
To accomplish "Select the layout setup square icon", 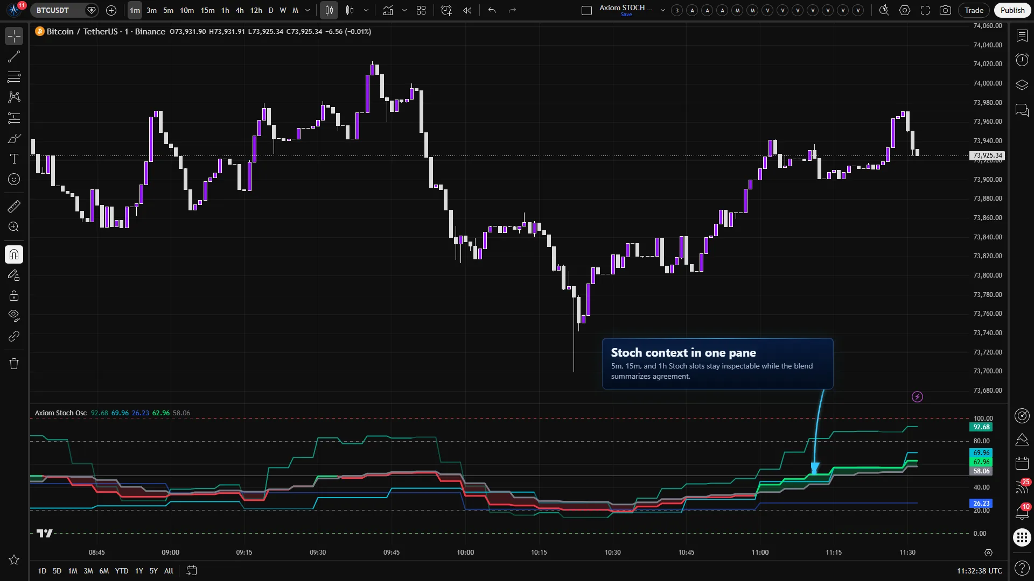I will (587, 10).
